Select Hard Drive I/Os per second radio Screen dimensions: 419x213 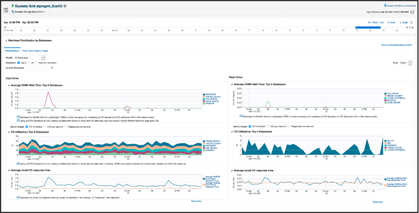pos(45,127)
